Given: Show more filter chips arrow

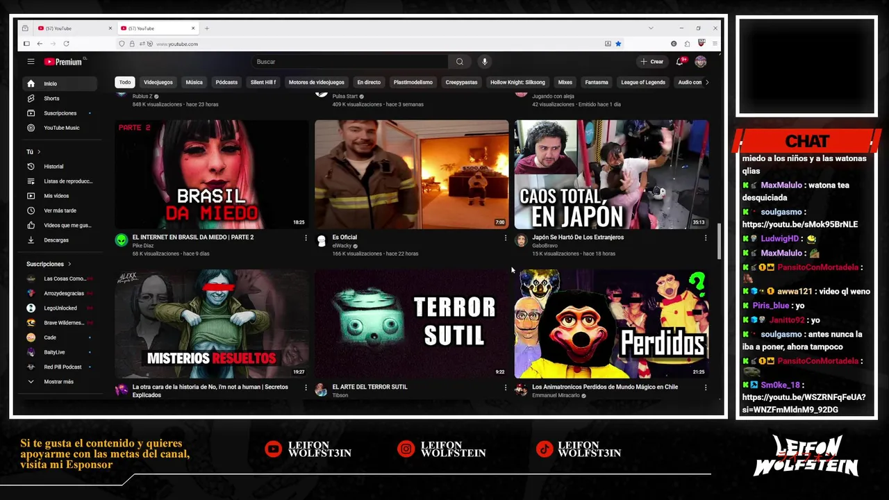Looking at the screenshot, I should [x=707, y=82].
